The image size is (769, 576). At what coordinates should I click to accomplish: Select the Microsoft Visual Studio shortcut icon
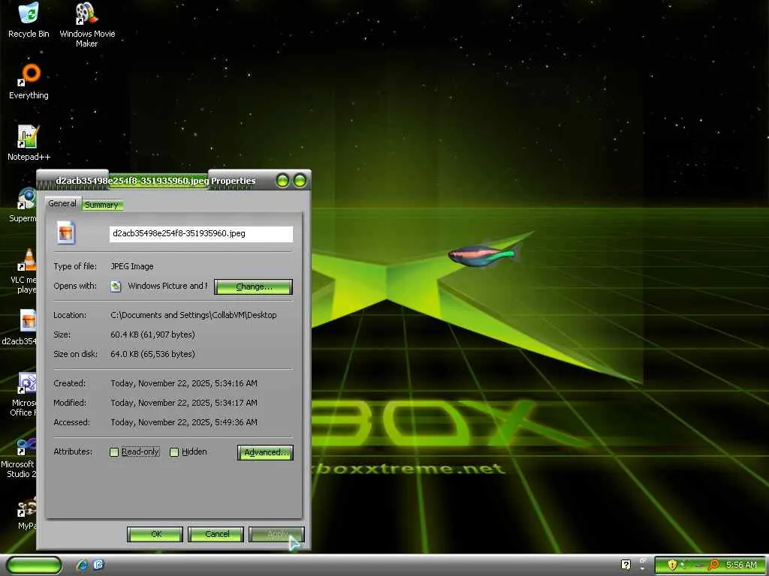pyautogui.click(x=27, y=445)
